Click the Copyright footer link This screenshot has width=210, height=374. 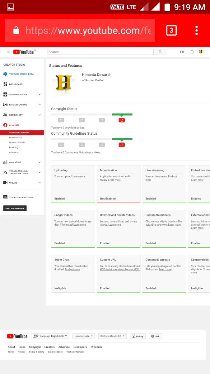(x=35, y=347)
